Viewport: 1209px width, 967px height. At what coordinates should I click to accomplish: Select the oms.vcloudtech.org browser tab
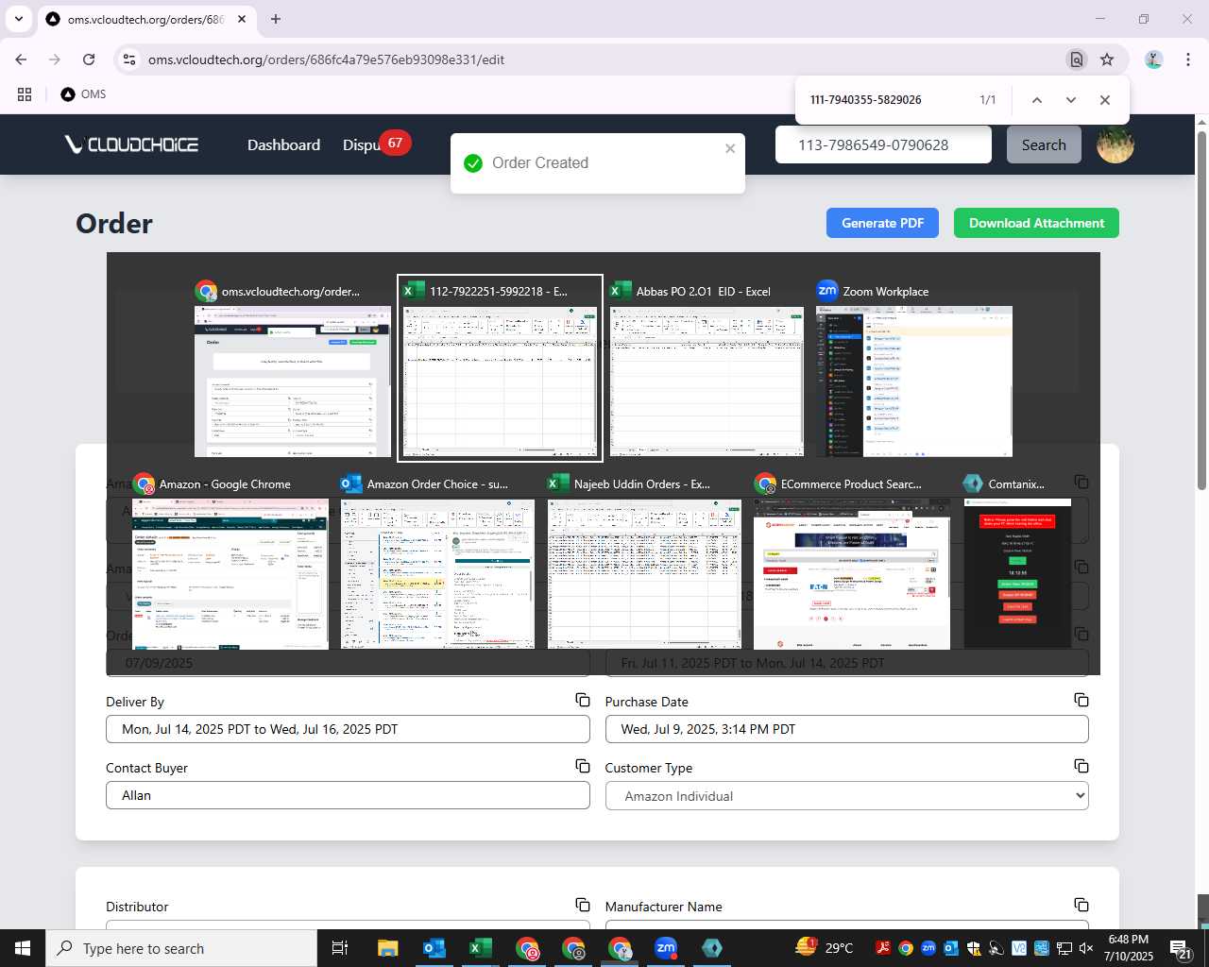[x=146, y=19]
